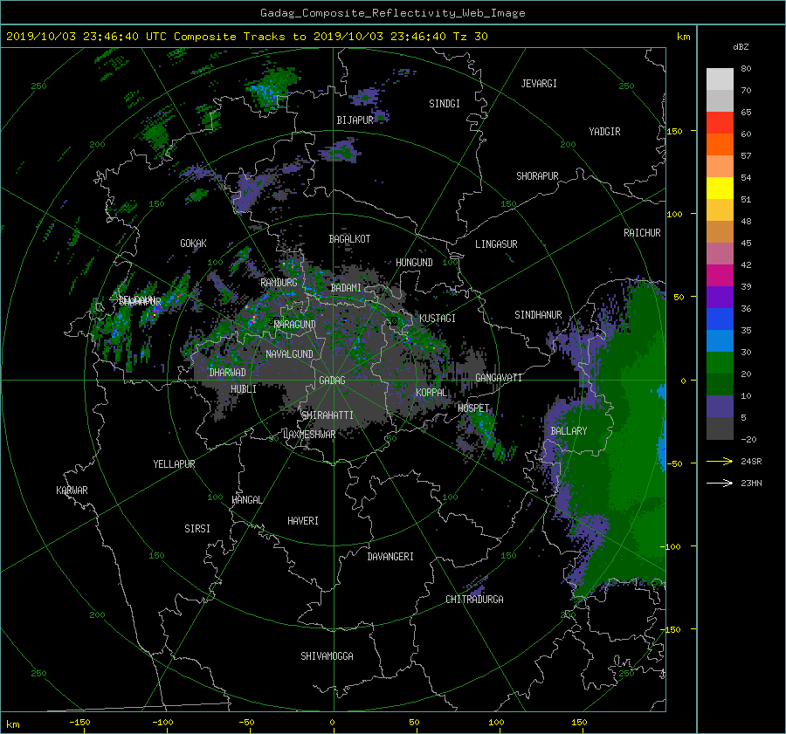Click the HUNGUND city label
Image resolution: width=786 pixels, height=734 pixels.
coord(414,263)
